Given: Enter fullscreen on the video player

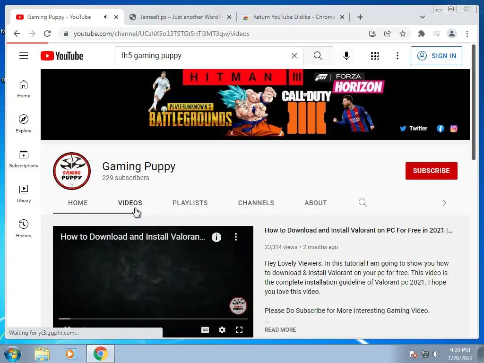Looking at the screenshot, I should [239, 330].
